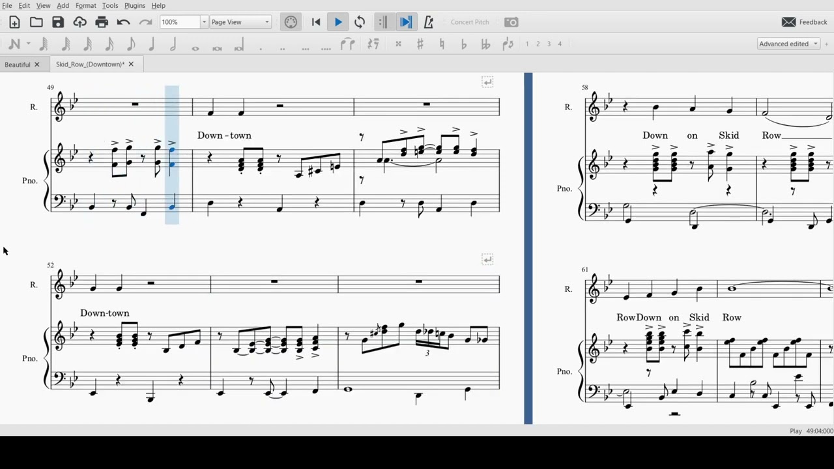The width and height of the screenshot is (834, 469).
Task: Apply tie to selected note
Action: point(348,44)
